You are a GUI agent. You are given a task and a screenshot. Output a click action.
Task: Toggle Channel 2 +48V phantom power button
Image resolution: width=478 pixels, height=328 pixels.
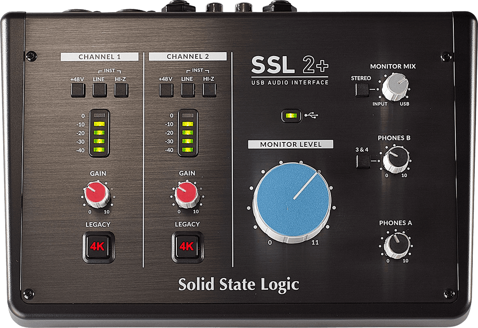167,90
